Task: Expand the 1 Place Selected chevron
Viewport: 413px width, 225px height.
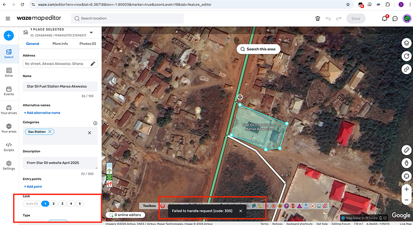Action: click(x=91, y=32)
